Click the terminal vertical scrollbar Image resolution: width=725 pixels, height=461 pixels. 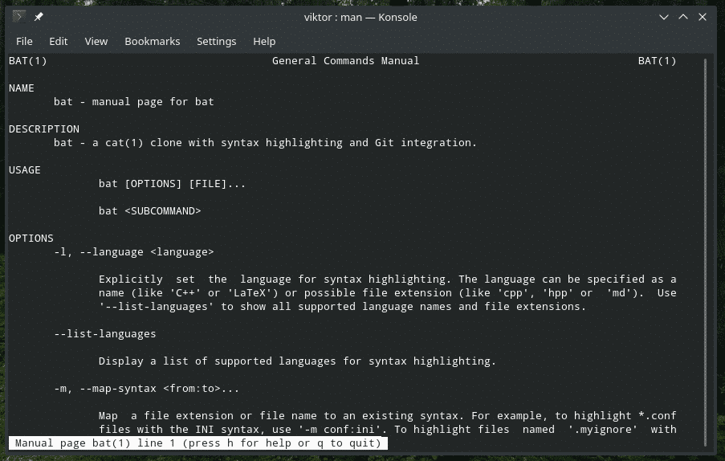point(705,252)
